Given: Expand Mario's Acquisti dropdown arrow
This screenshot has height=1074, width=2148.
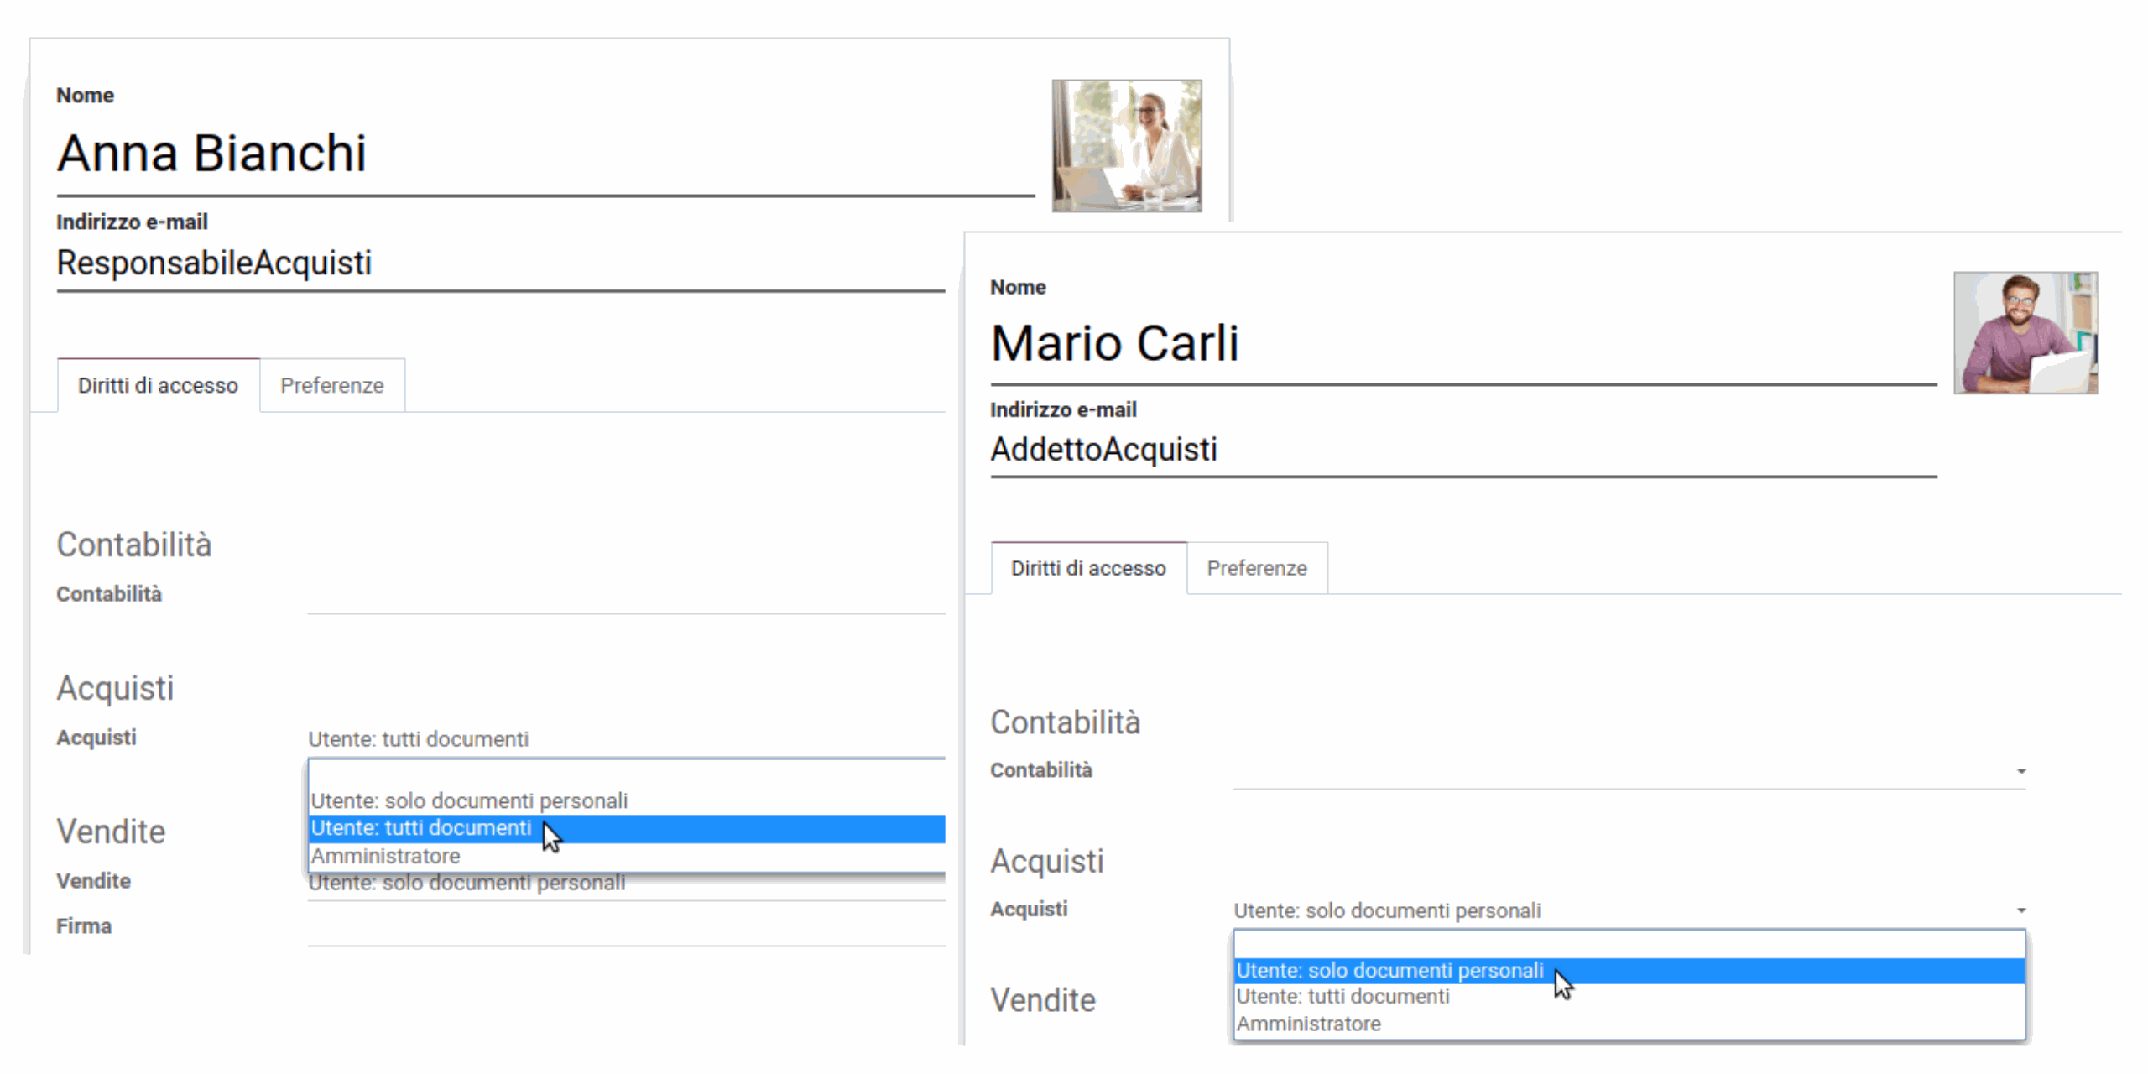Looking at the screenshot, I should pos(2020,909).
